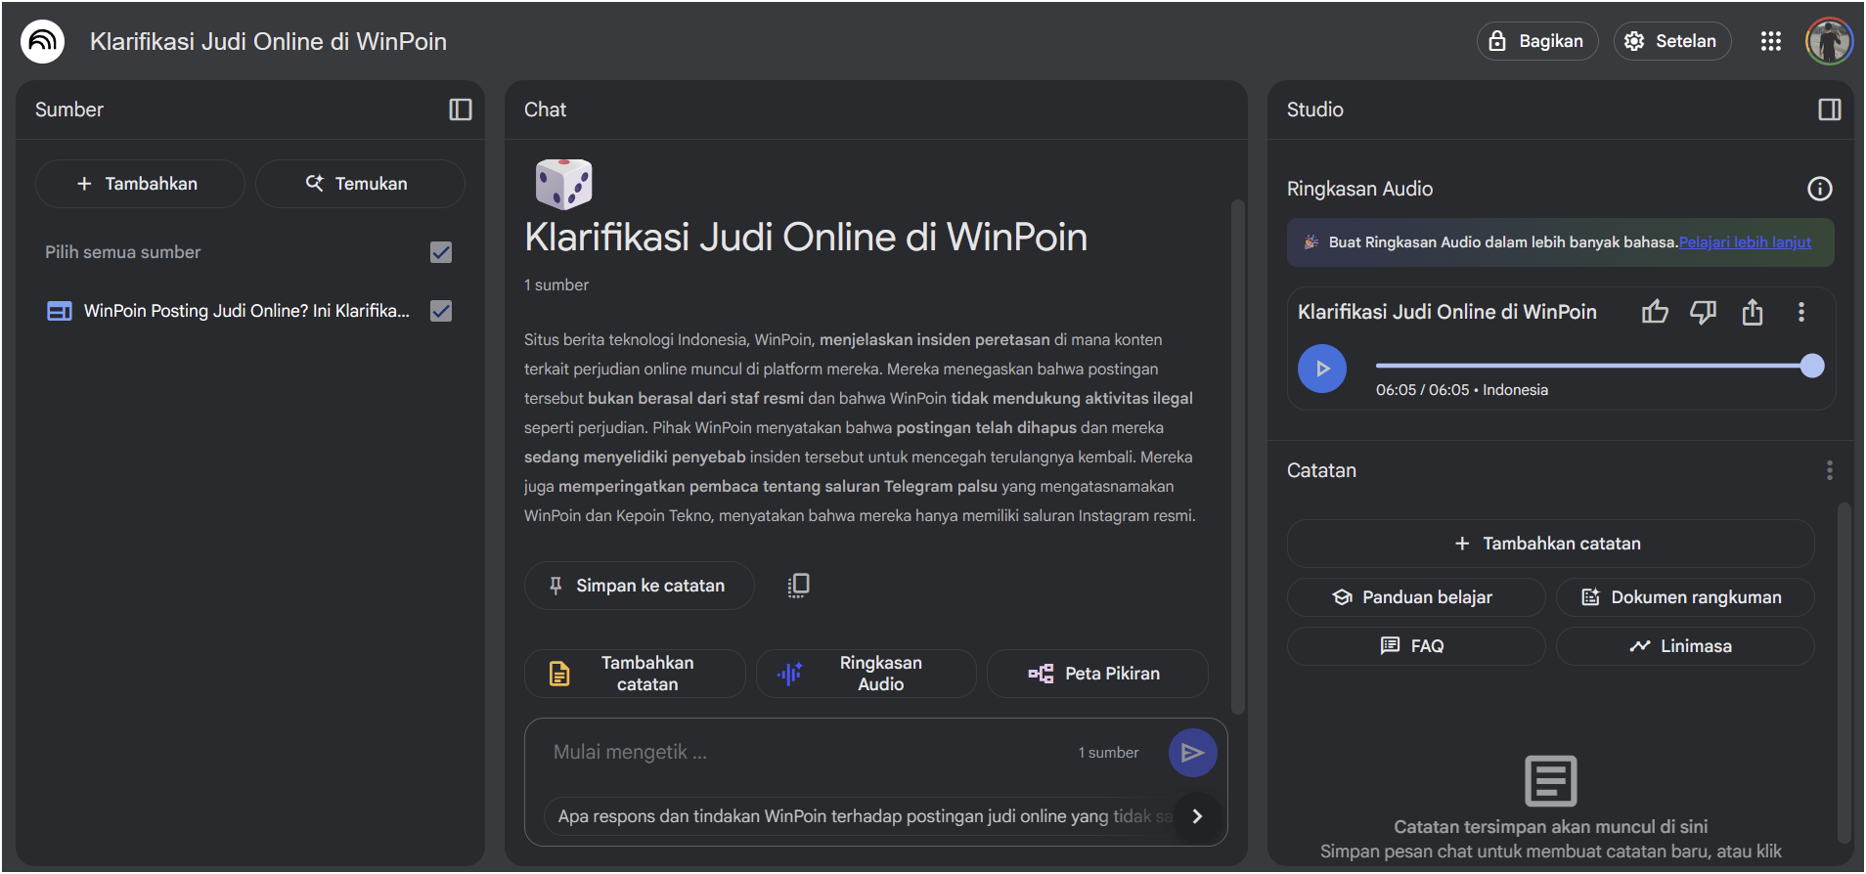Click Tambahkan catatan chip in chat
This screenshot has height=874, width=1866.
tap(635, 674)
